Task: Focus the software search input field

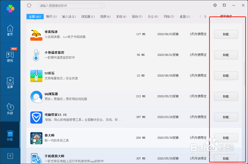Action: [71, 6]
